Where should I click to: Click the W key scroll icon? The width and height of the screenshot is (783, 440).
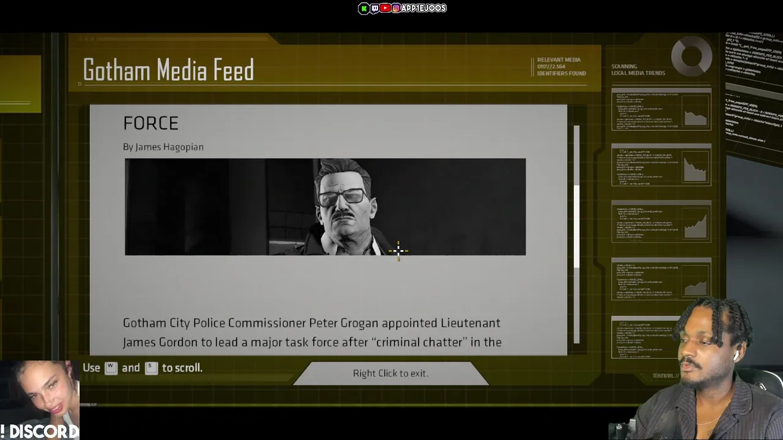(111, 368)
